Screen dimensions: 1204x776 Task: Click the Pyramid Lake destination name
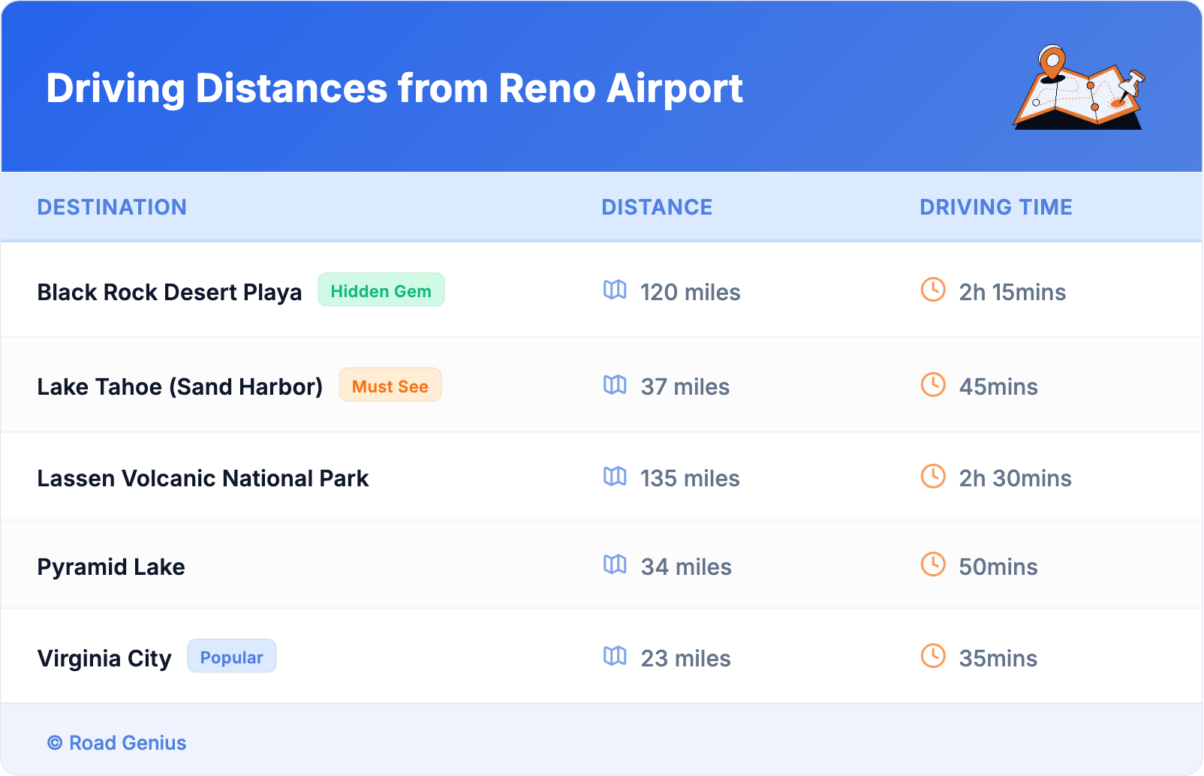click(x=111, y=567)
